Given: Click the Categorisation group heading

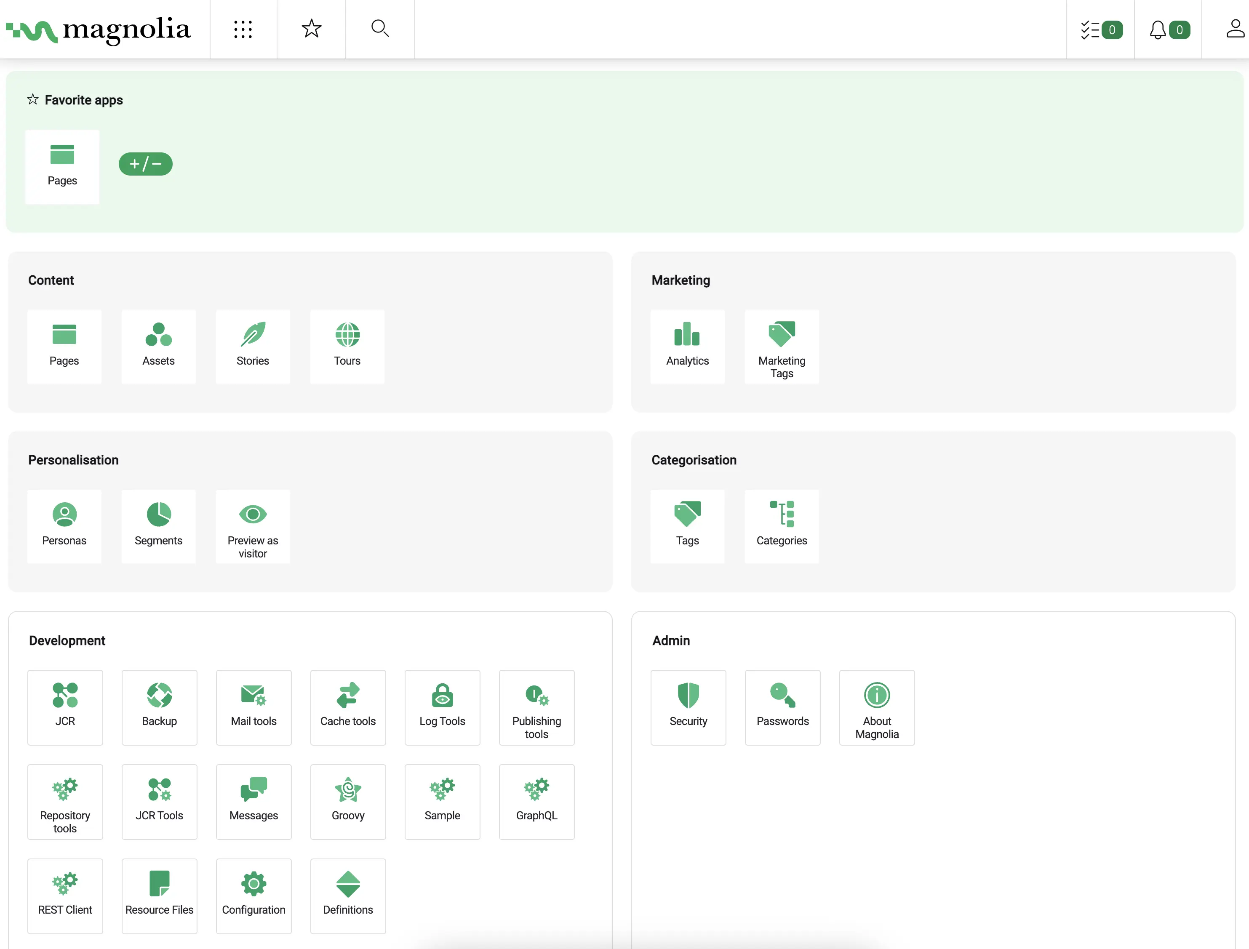Looking at the screenshot, I should point(694,460).
